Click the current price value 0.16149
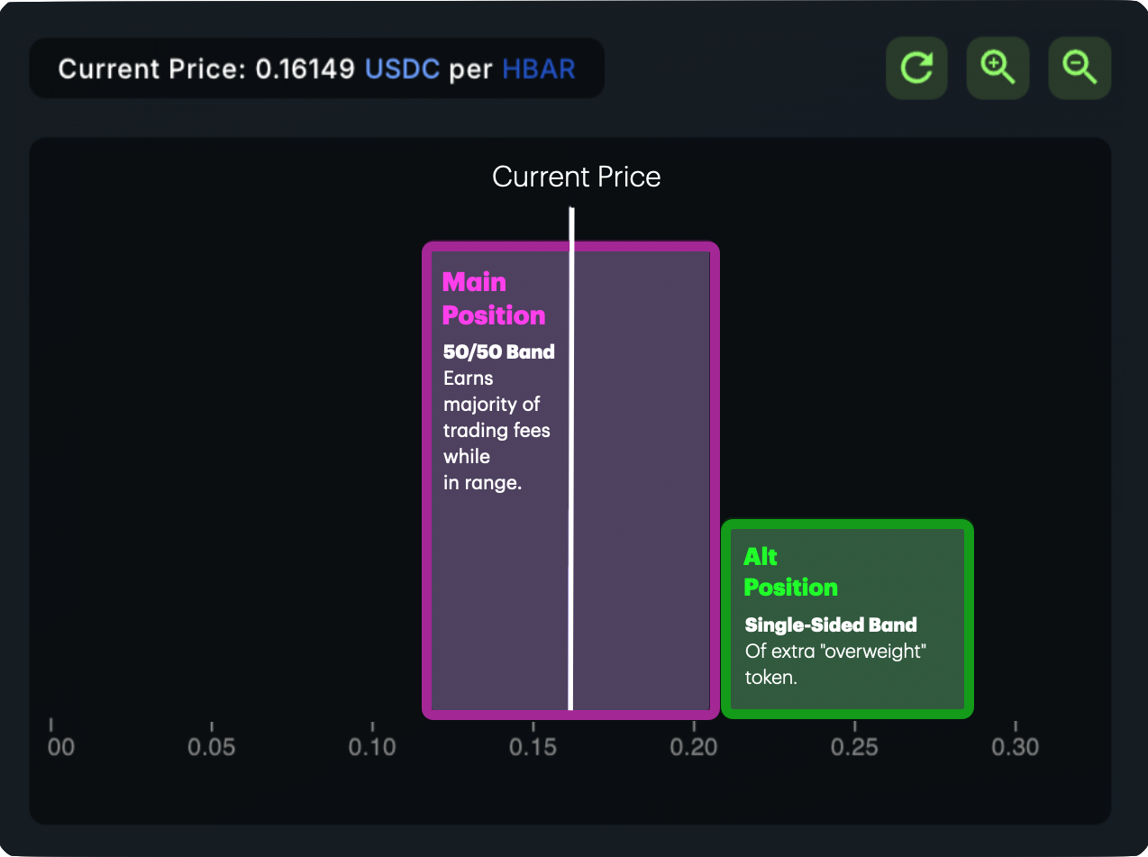 coord(305,69)
